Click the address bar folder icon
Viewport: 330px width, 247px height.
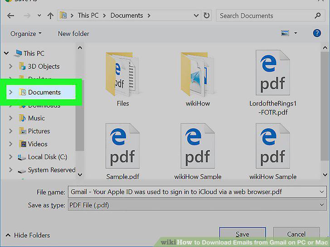point(63,15)
